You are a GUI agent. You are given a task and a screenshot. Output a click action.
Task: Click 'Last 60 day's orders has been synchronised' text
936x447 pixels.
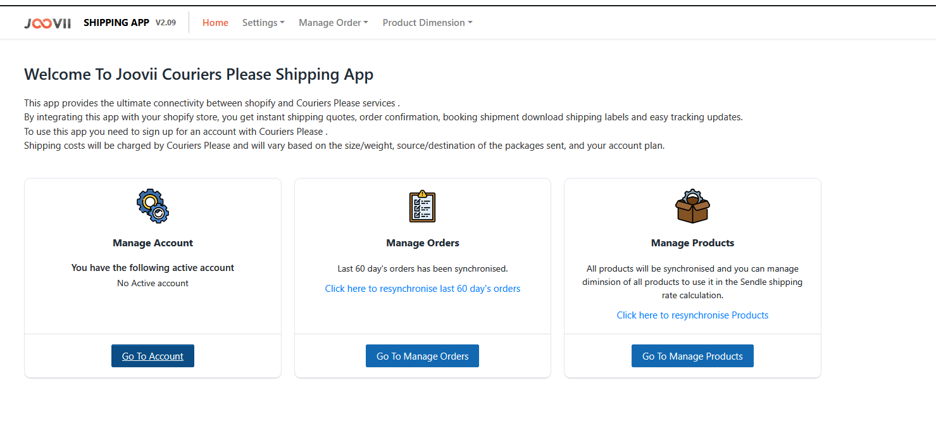[x=423, y=268]
